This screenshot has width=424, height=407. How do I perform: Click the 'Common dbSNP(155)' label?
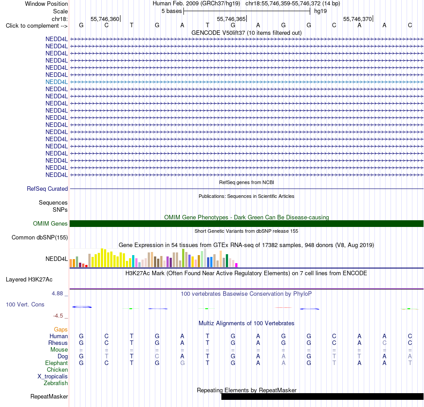pyautogui.click(x=39, y=237)
